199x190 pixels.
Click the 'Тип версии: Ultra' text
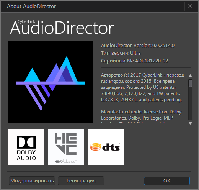[121, 53]
